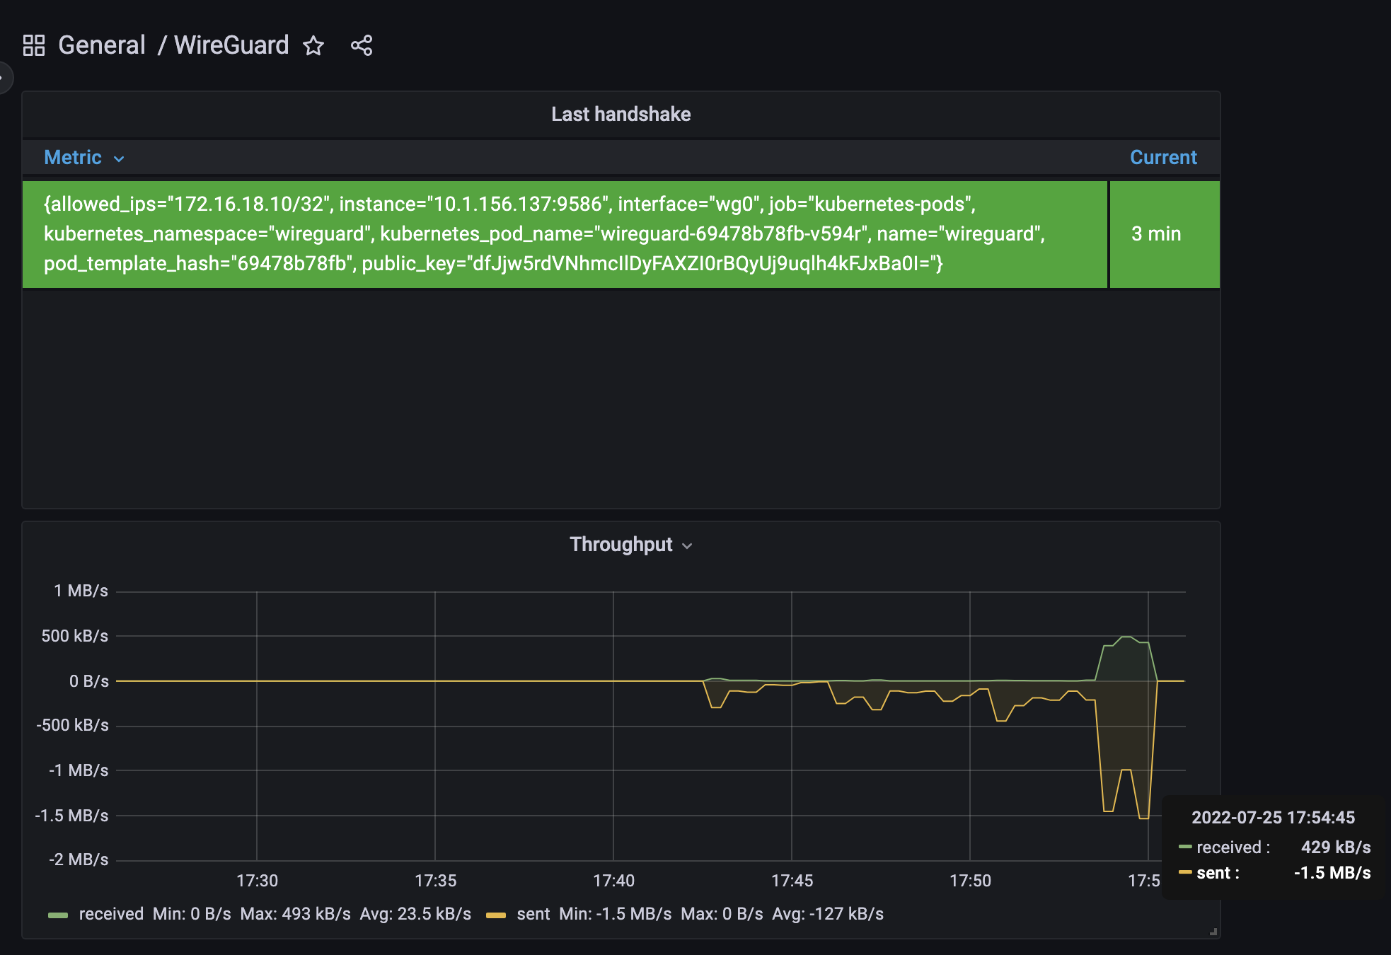Click the sent marker inside the tooltip
Screen dimensions: 1391x955
tap(1187, 873)
